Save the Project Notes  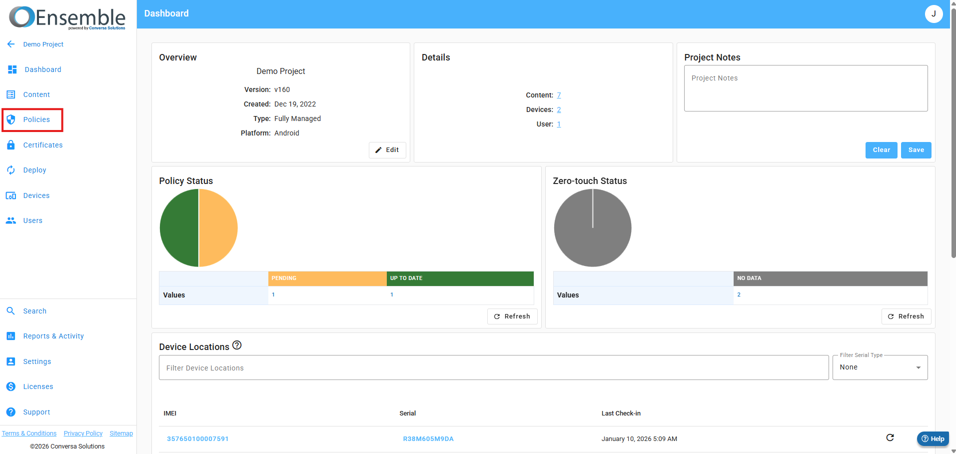click(x=916, y=150)
